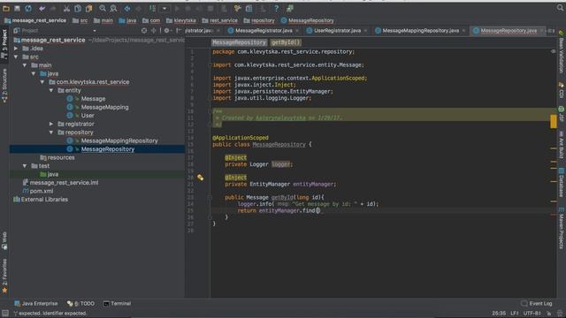Viewport: 566px width, 318px height.
Task: Click the status bar tool windows toggle icon
Action: pos(5,314)
